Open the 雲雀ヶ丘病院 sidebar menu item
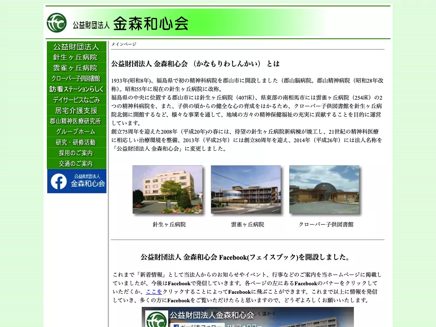Screen dimensions: 436x327 coord(77,68)
